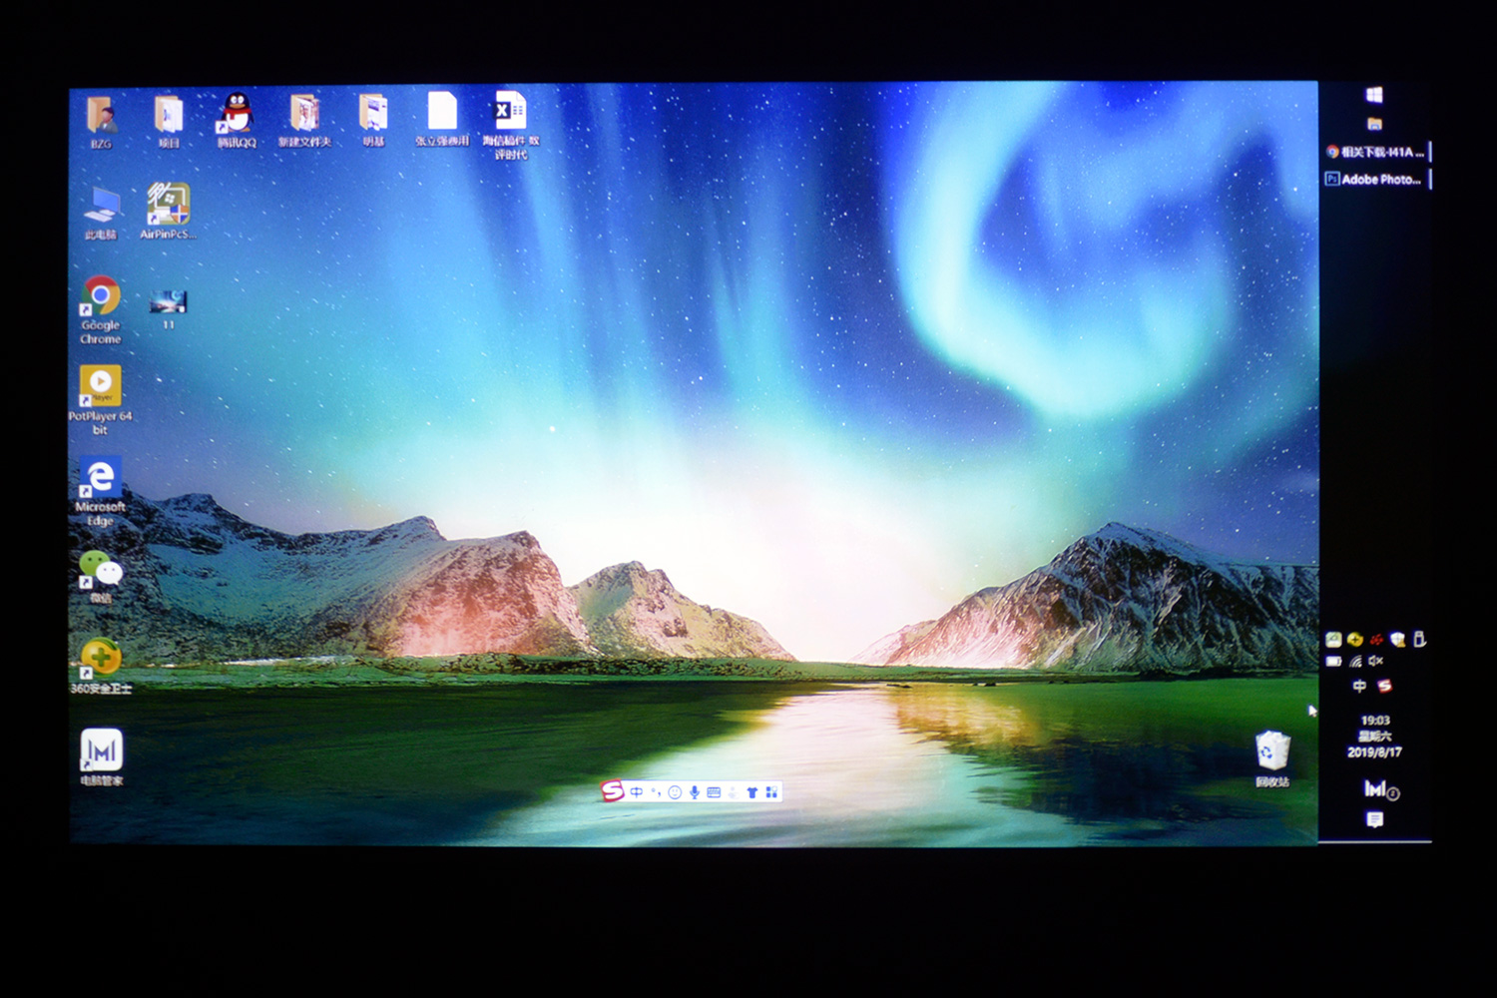Open the Wi-Fi network tray icon
Image resolution: width=1497 pixels, height=998 pixels.
pyautogui.click(x=1355, y=661)
